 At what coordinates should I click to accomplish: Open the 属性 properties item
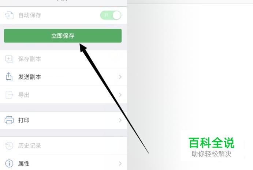click(x=63, y=163)
